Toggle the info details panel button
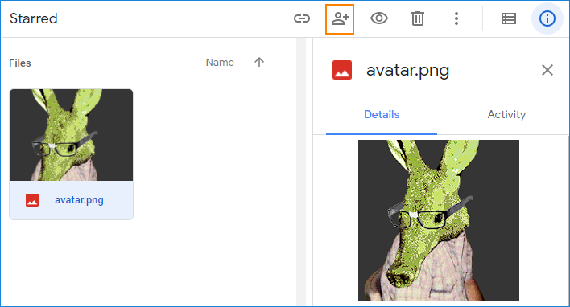The width and height of the screenshot is (570, 307). pos(547,18)
